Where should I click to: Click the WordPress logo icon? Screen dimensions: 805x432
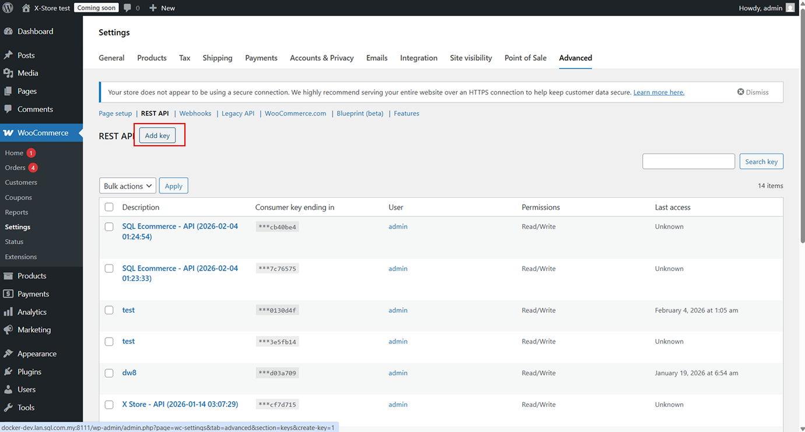(8, 8)
